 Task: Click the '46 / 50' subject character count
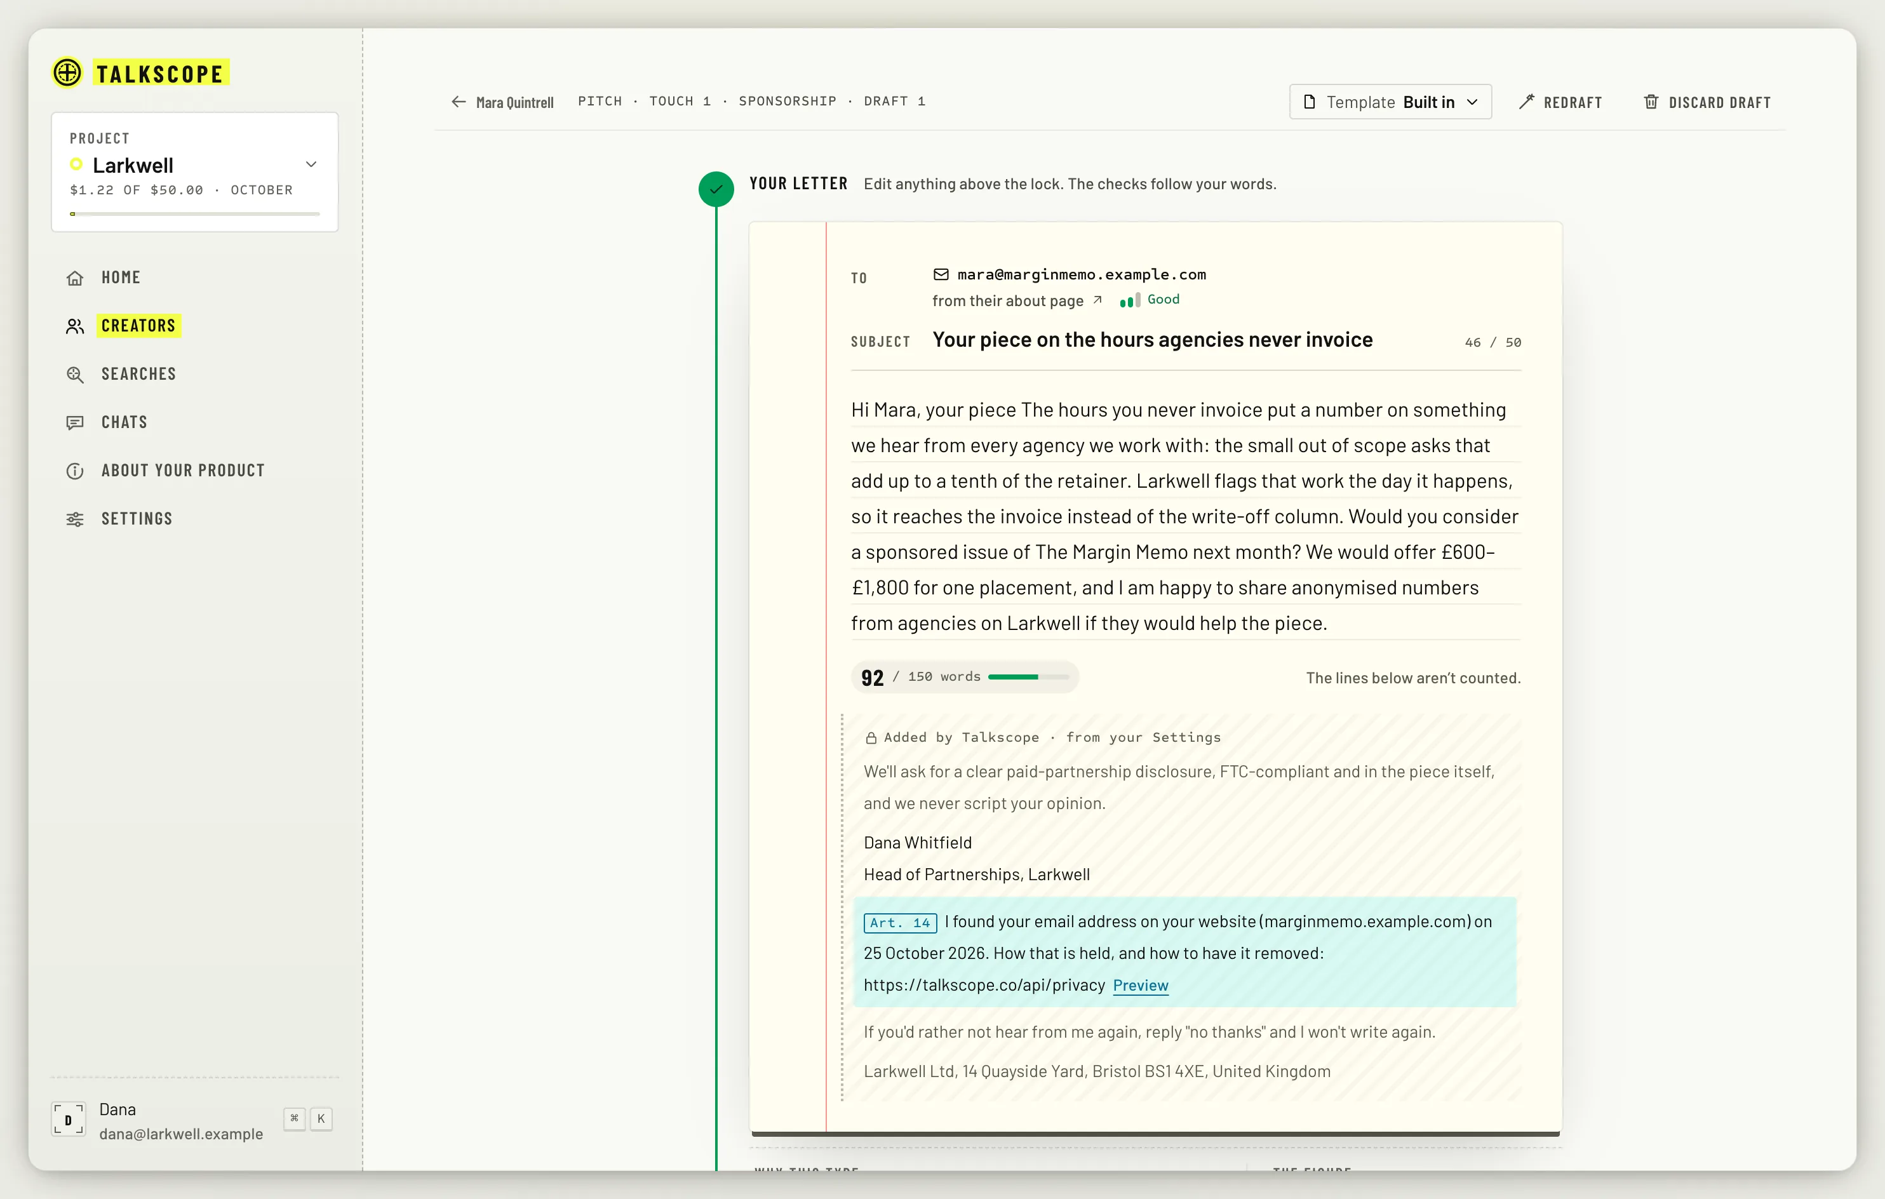click(1493, 342)
